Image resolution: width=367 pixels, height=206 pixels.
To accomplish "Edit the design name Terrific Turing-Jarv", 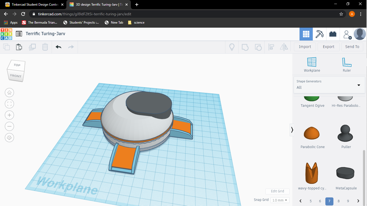I will click(x=45, y=34).
